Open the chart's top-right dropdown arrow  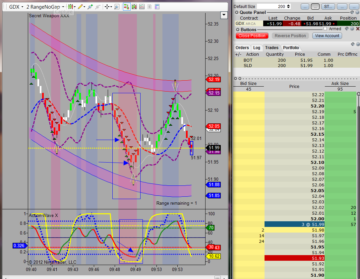(224, 15)
